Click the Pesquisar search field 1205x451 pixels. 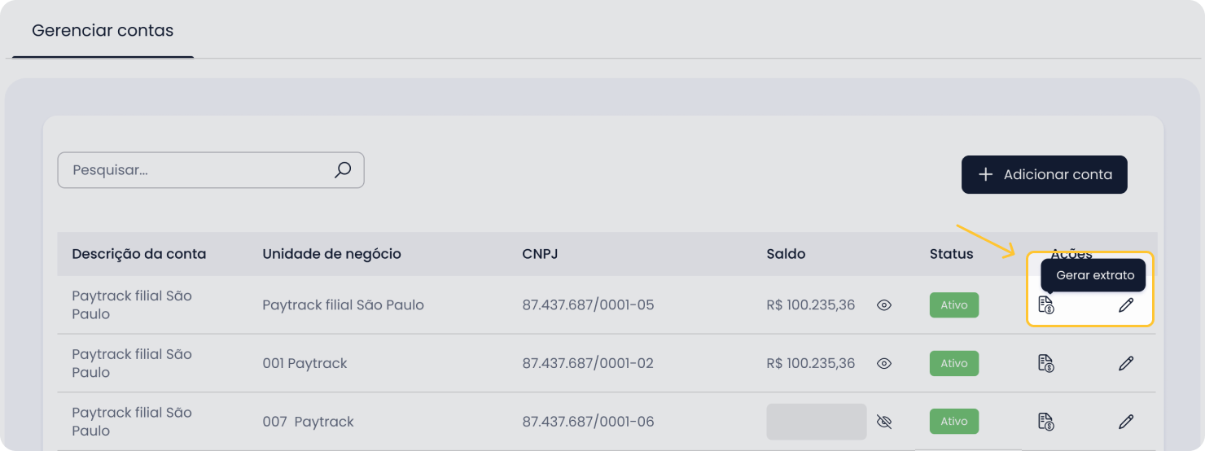click(211, 170)
